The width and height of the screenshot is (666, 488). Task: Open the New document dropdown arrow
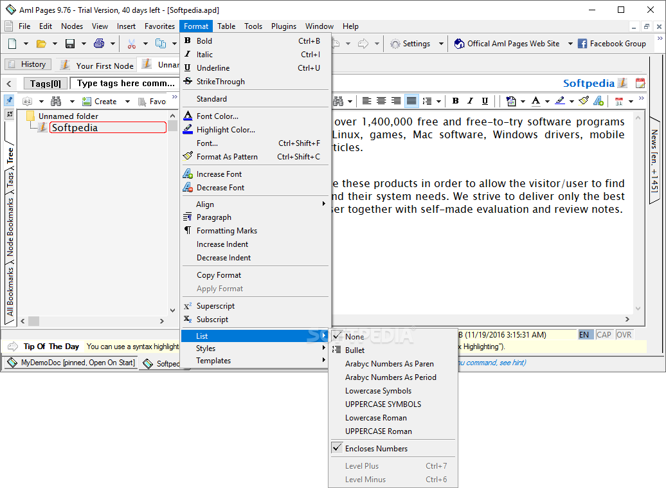26,43
